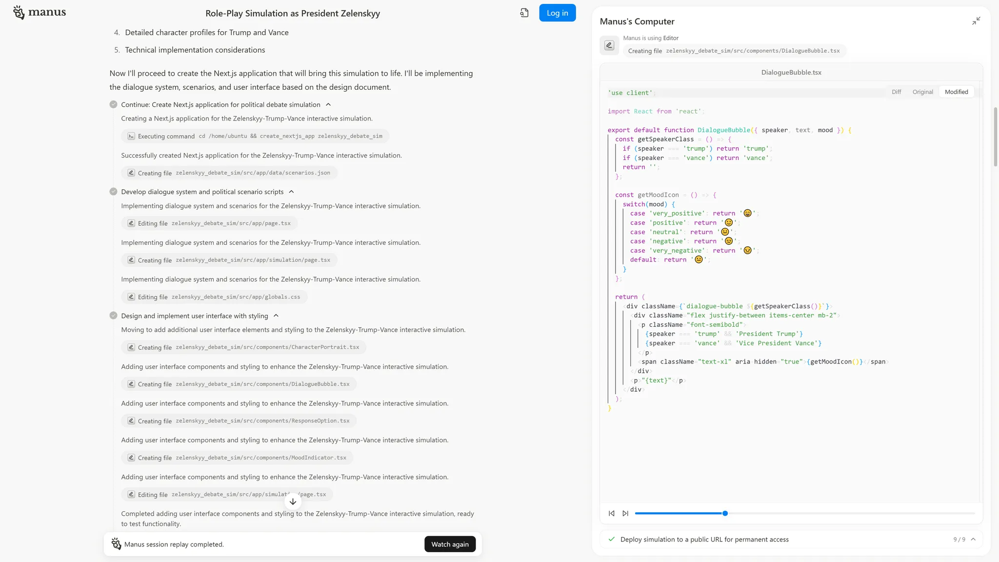The image size is (999, 562).
Task: Click the terminal icon on Executing command chip
Action: coord(131,136)
